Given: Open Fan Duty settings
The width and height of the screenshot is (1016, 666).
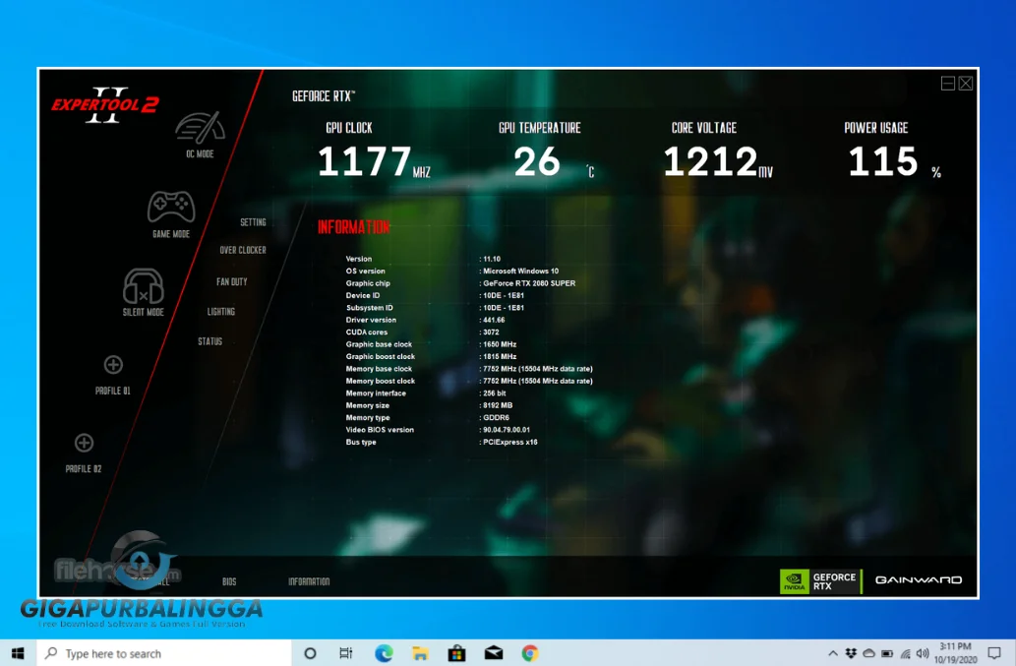Looking at the screenshot, I should point(231,281).
